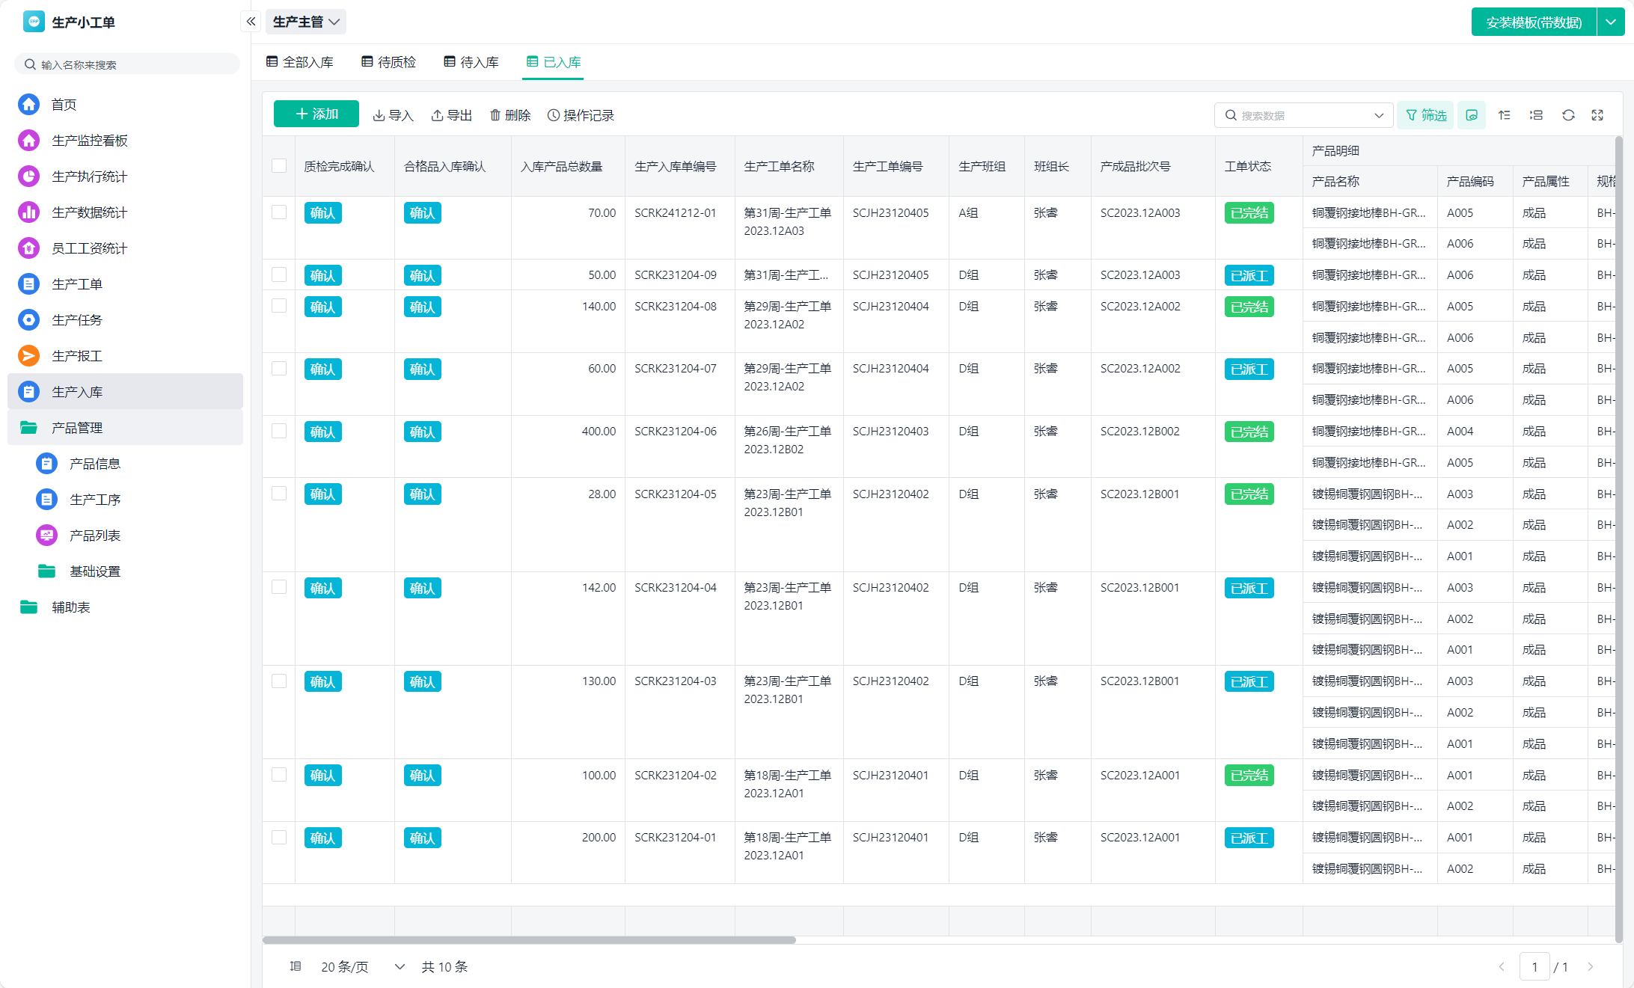The width and height of the screenshot is (1634, 988).
Task: Open the 生产主管 role dropdown
Action: pyautogui.click(x=305, y=22)
